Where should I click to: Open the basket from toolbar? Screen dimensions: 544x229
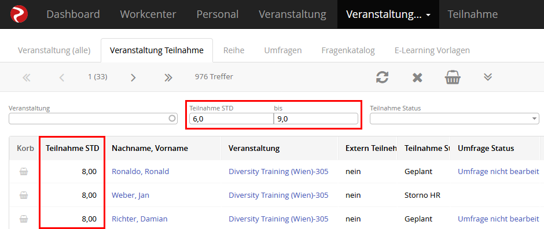click(453, 77)
